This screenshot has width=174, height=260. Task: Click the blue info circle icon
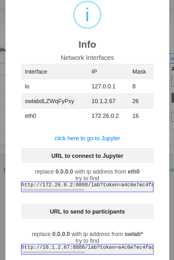(x=87, y=15)
